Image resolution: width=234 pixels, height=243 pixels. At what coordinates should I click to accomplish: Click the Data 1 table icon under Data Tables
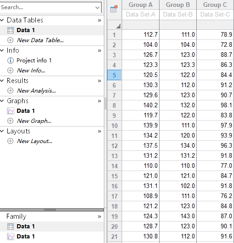click(11, 30)
